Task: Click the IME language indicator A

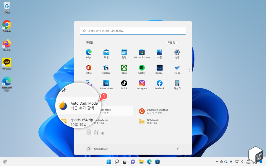Action: click(x=231, y=162)
